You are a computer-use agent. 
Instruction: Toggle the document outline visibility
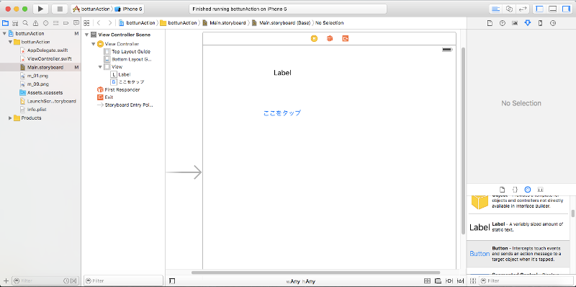tap(172, 281)
